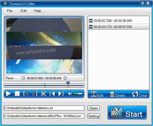Select clip 00:00:03.308 - 00:00:06.085

(110, 21)
